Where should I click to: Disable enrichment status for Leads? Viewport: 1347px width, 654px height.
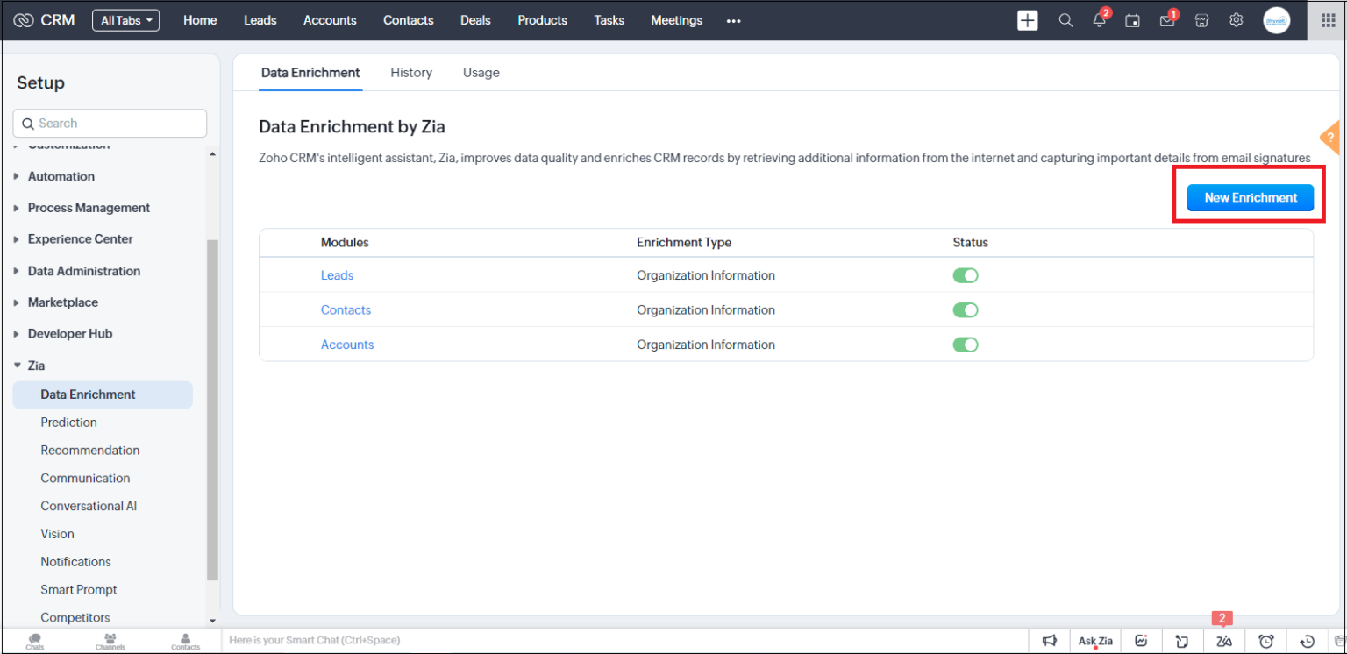pyautogui.click(x=965, y=274)
